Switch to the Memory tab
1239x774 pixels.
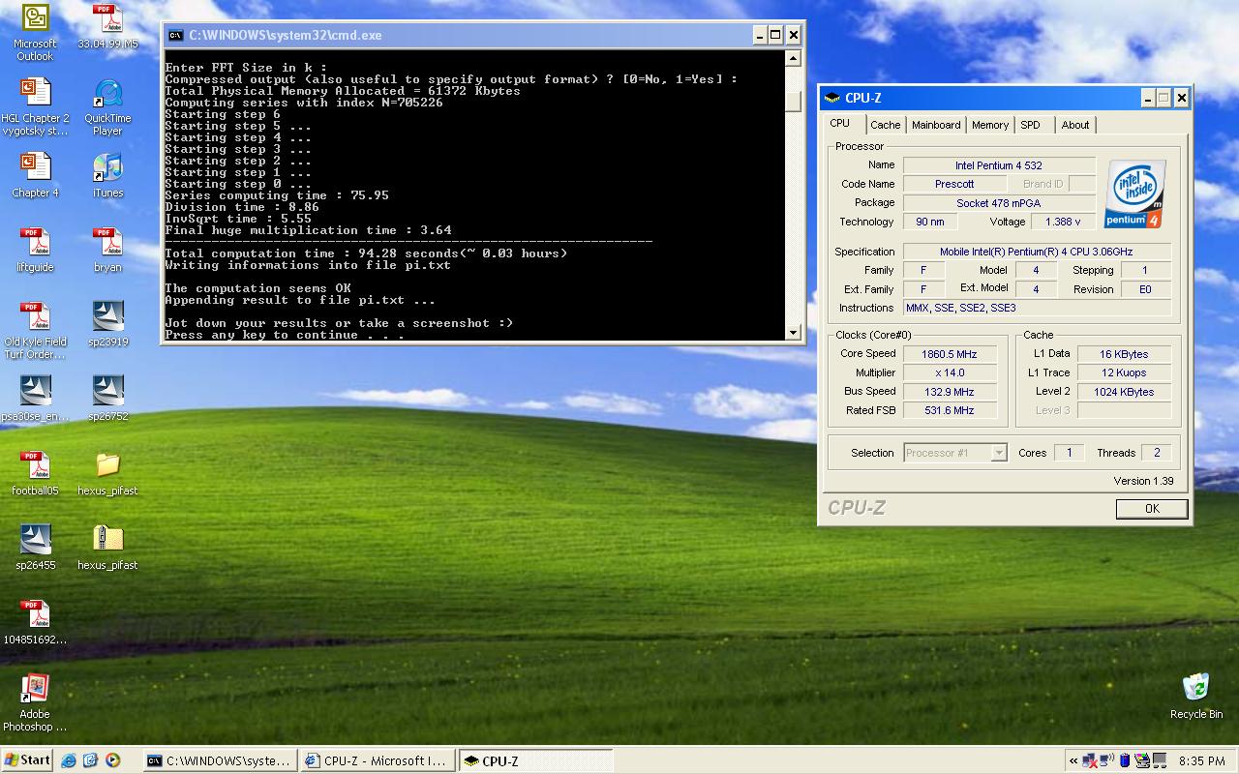click(990, 125)
